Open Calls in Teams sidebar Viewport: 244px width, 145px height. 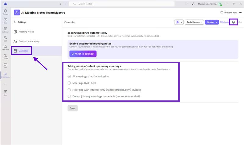click(5, 39)
